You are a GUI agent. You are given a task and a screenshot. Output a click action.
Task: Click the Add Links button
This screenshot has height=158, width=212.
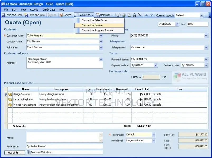(x=15, y=152)
